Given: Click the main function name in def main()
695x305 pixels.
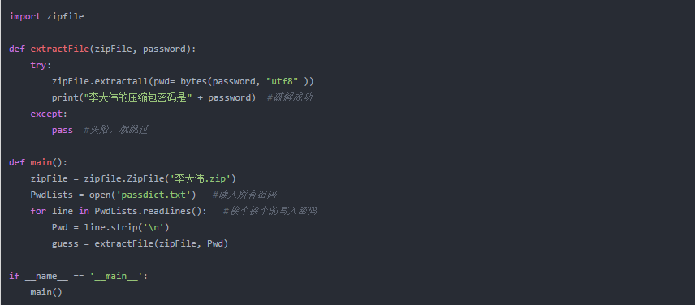Looking at the screenshot, I should pos(41,162).
